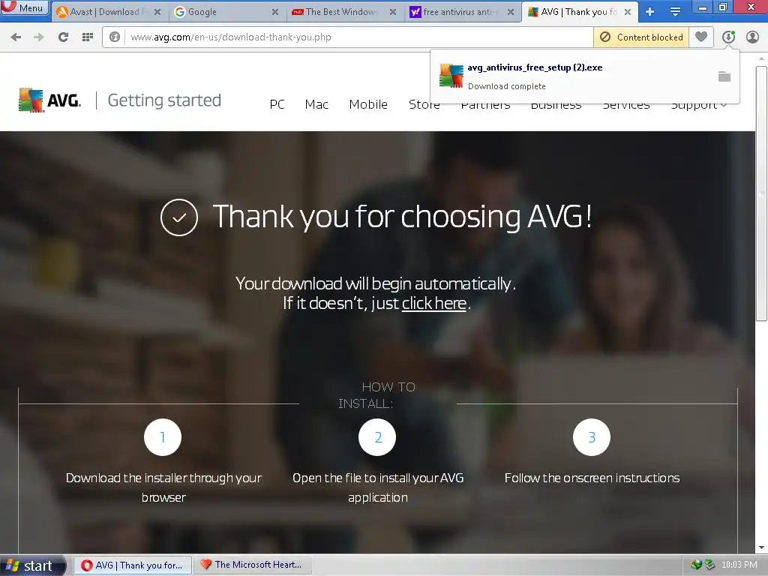Toggle the downloads icon in toolbar
This screenshot has height=576, width=768.
pyautogui.click(x=728, y=37)
